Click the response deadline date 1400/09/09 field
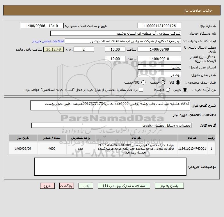224x217 pixels. point(159,49)
